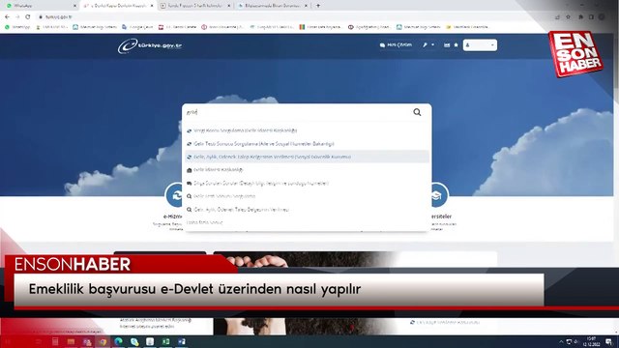The image size is (619, 348).
Task: Open the browser extensions puzzle icon
Action: [580, 17]
